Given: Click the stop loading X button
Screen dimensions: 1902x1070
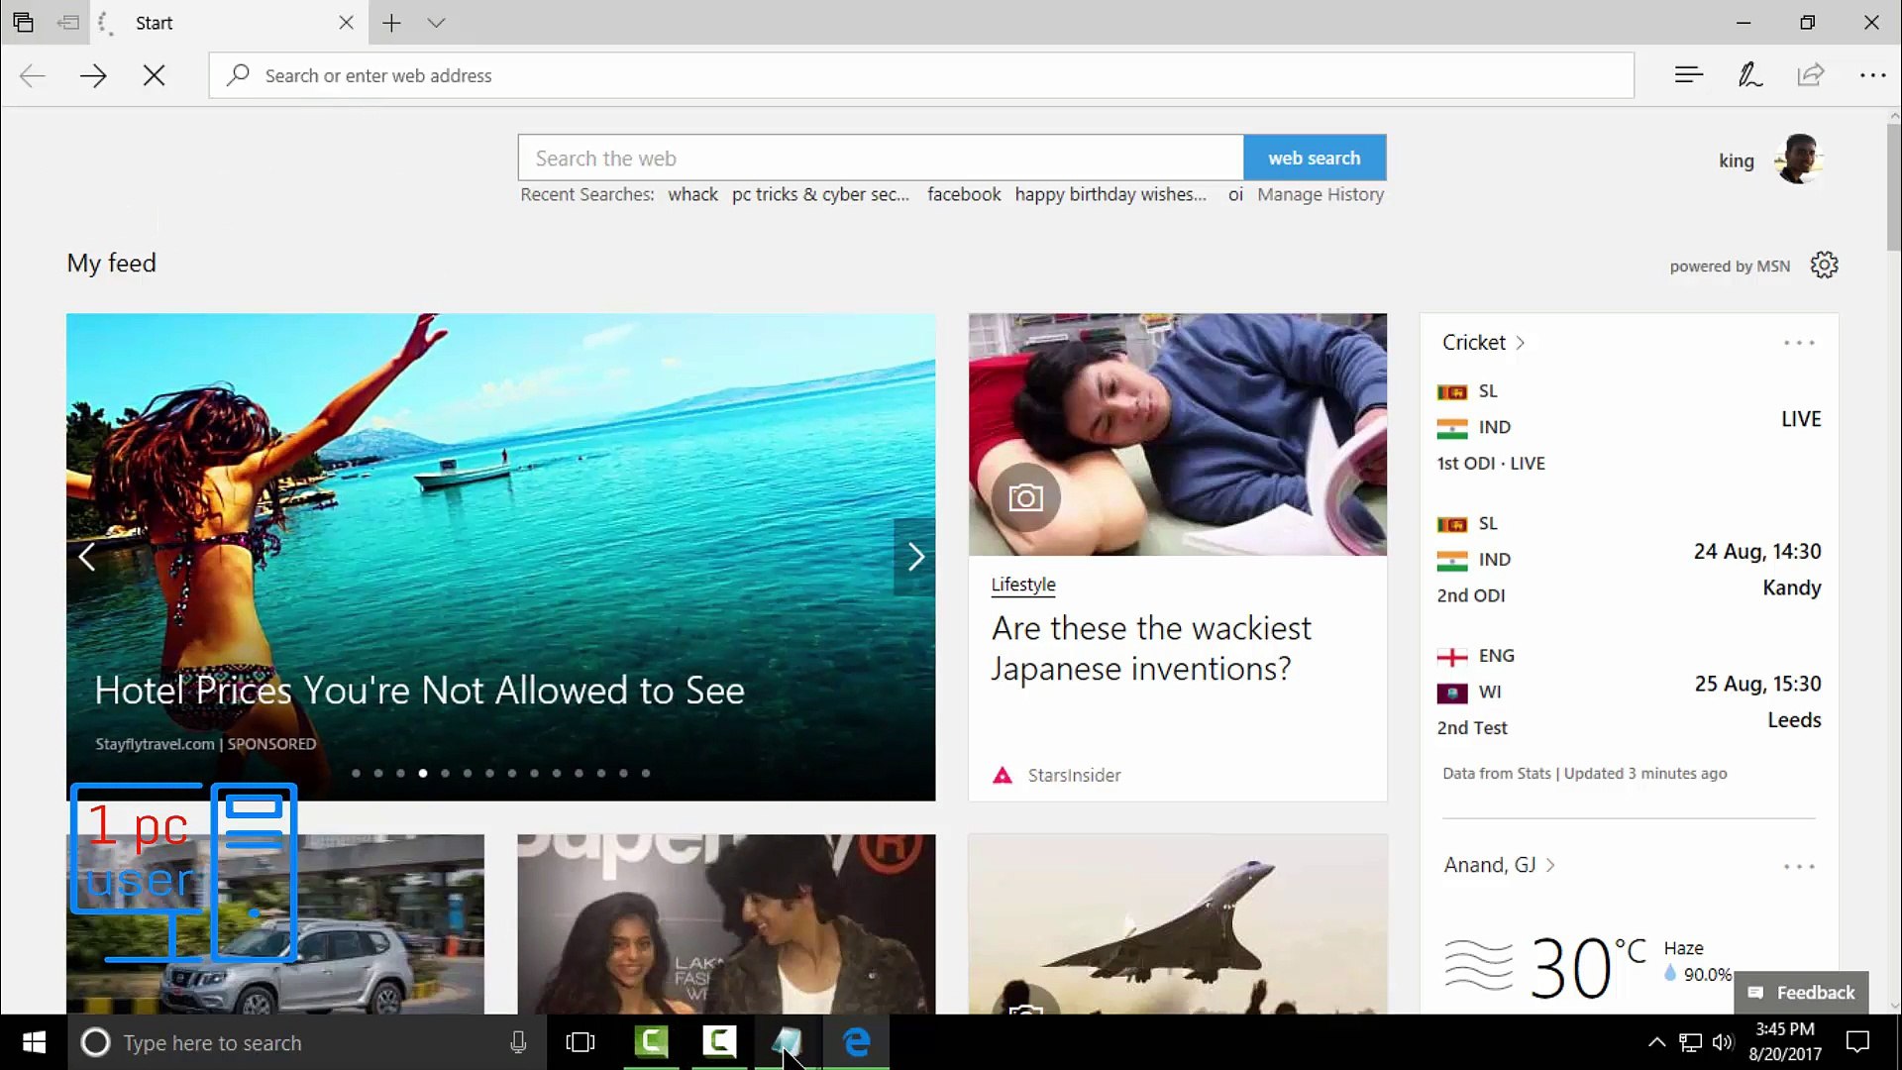Looking at the screenshot, I should (x=154, y=75).
